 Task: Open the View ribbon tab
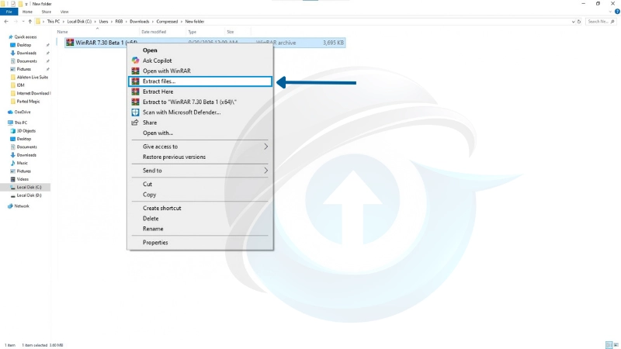tap(64, 12)
